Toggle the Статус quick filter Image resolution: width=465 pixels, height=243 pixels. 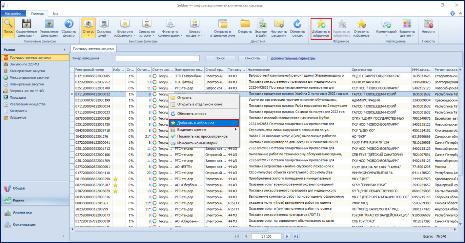88,28
